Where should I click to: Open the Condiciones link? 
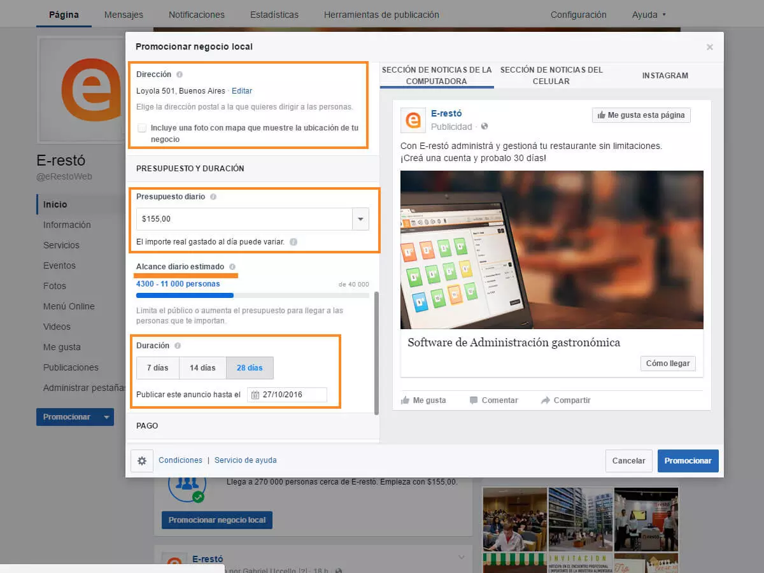[x=181, y=460]
